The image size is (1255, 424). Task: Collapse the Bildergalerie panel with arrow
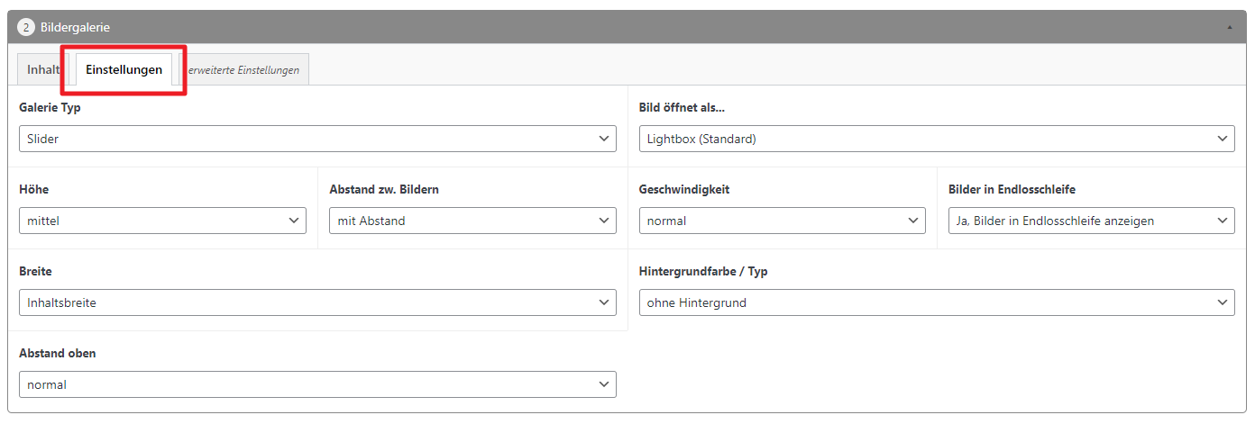click(x=1230, y=28)
